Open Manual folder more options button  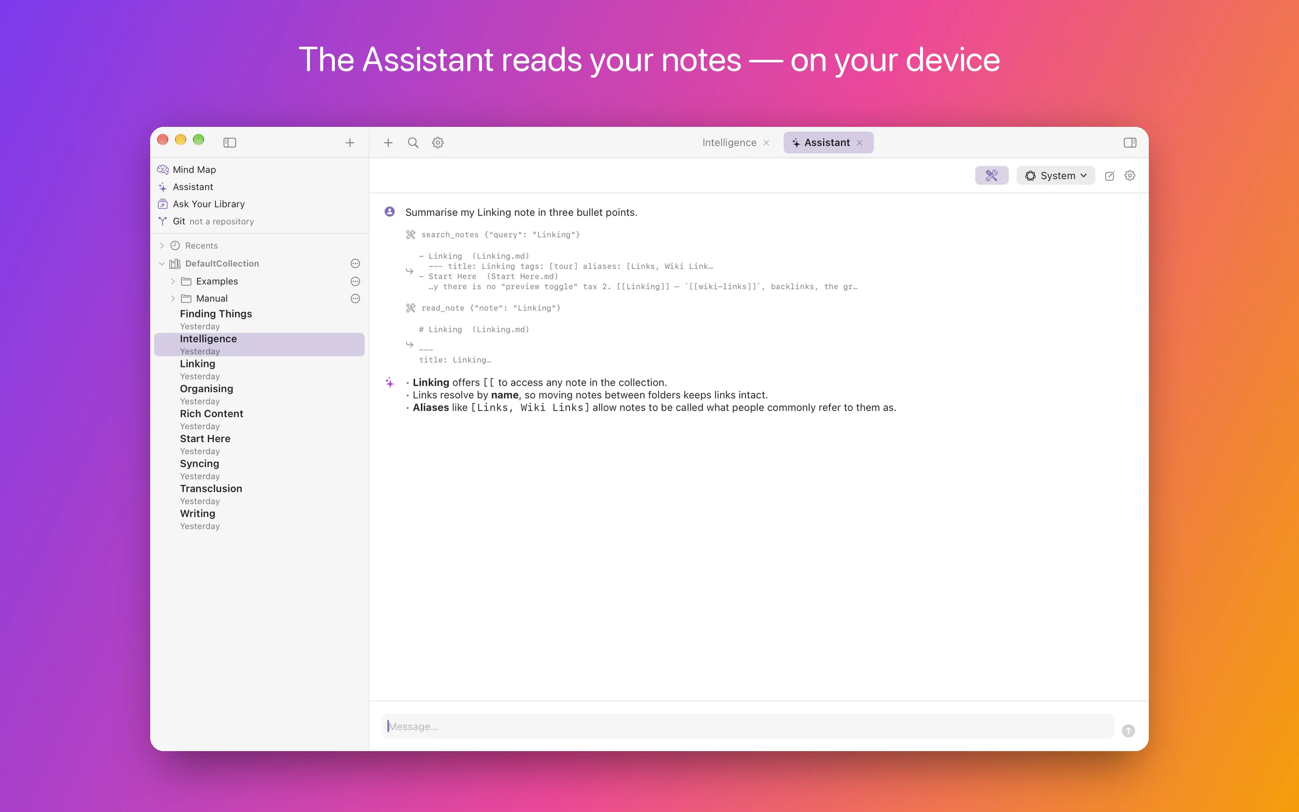pos(355,298)
